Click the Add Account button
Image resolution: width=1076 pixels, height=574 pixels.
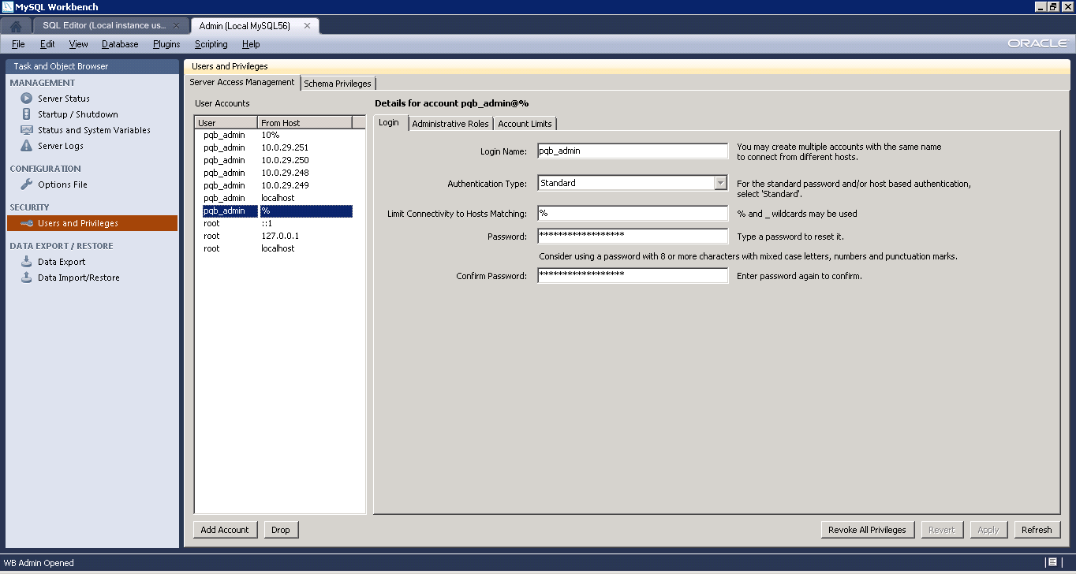tap(225, 530)
